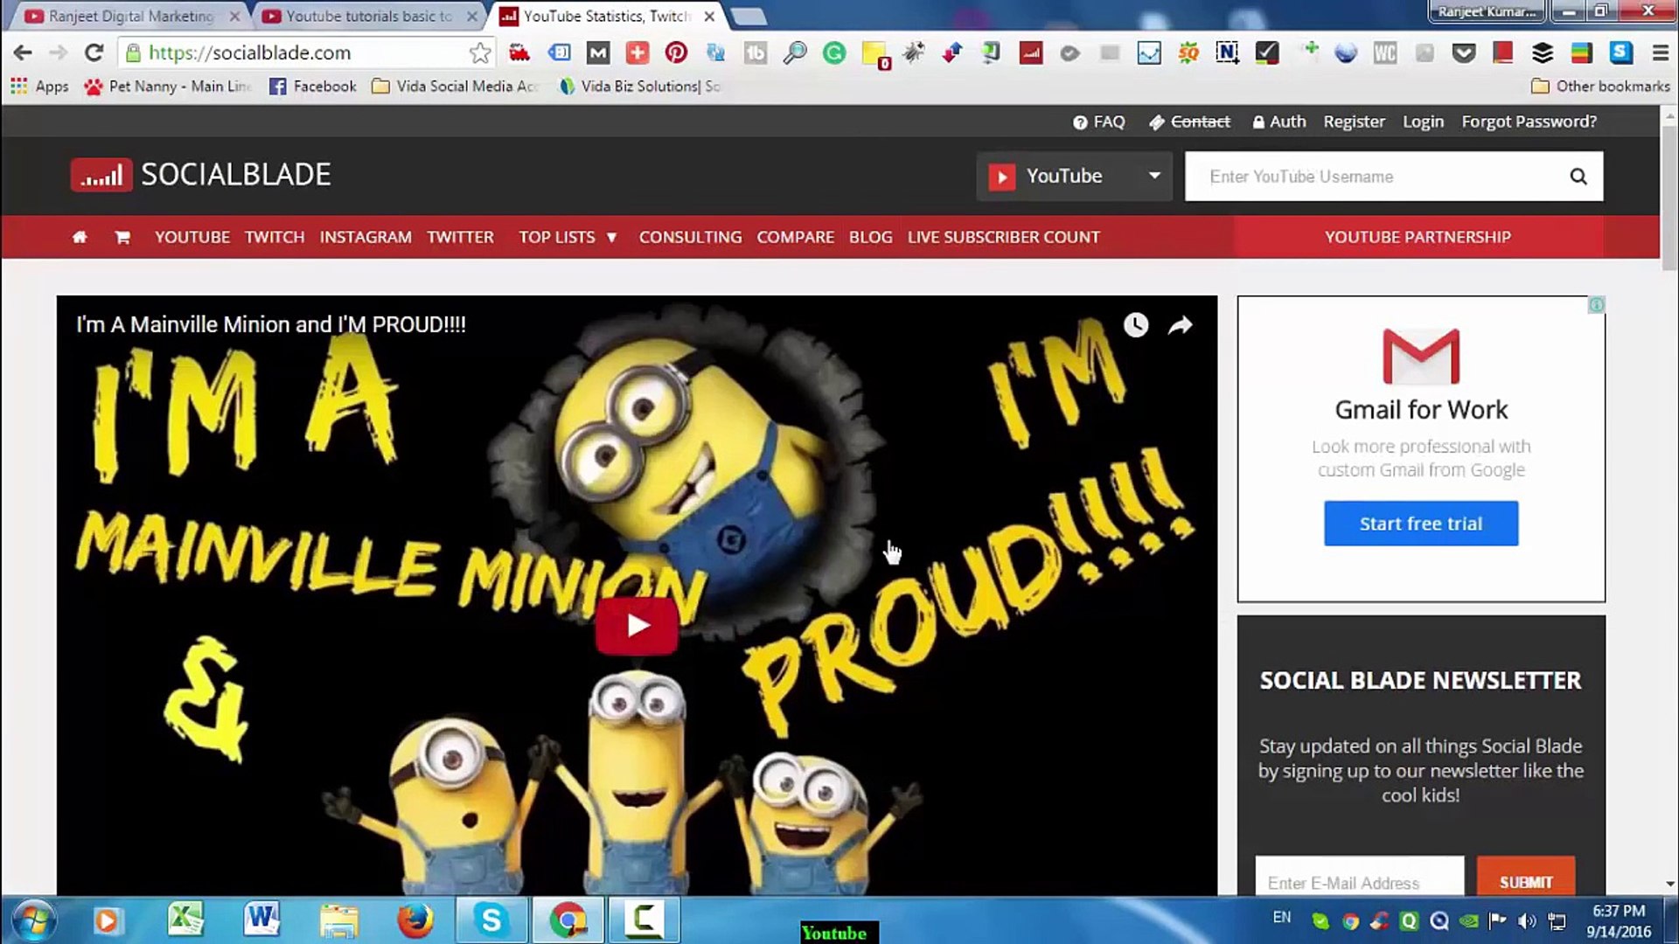
Task: Expand the YouTube platform dropdown
Action: click(x=1074, y=177)
